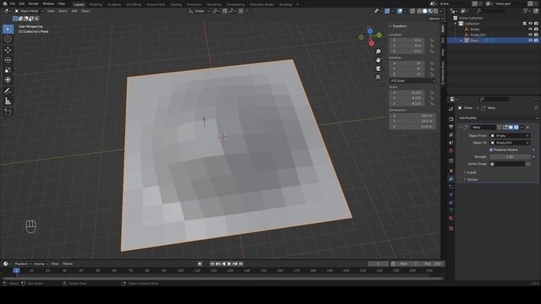This screenshot has width=541, height=304.
Task: Open the Tool properties tab icon
Action: pyautogui.click(x=451, y=109)
